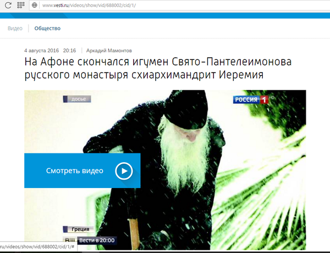Click the Вести в 20:00 caption

pos(96,240)
